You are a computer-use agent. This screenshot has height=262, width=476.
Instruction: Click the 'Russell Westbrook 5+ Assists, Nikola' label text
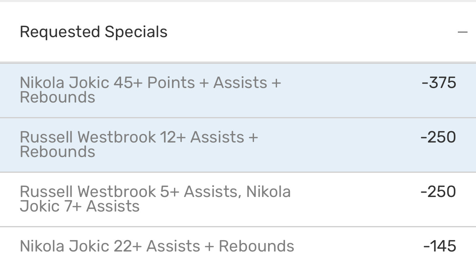155,192
